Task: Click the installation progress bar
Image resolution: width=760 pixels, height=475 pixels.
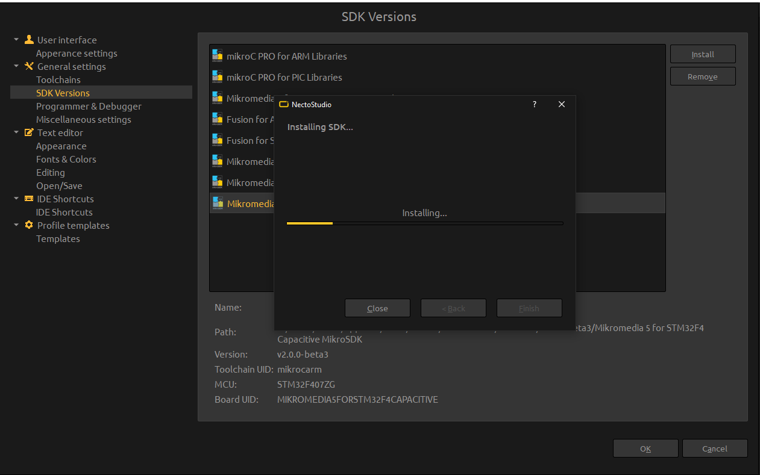Action: 425,223
